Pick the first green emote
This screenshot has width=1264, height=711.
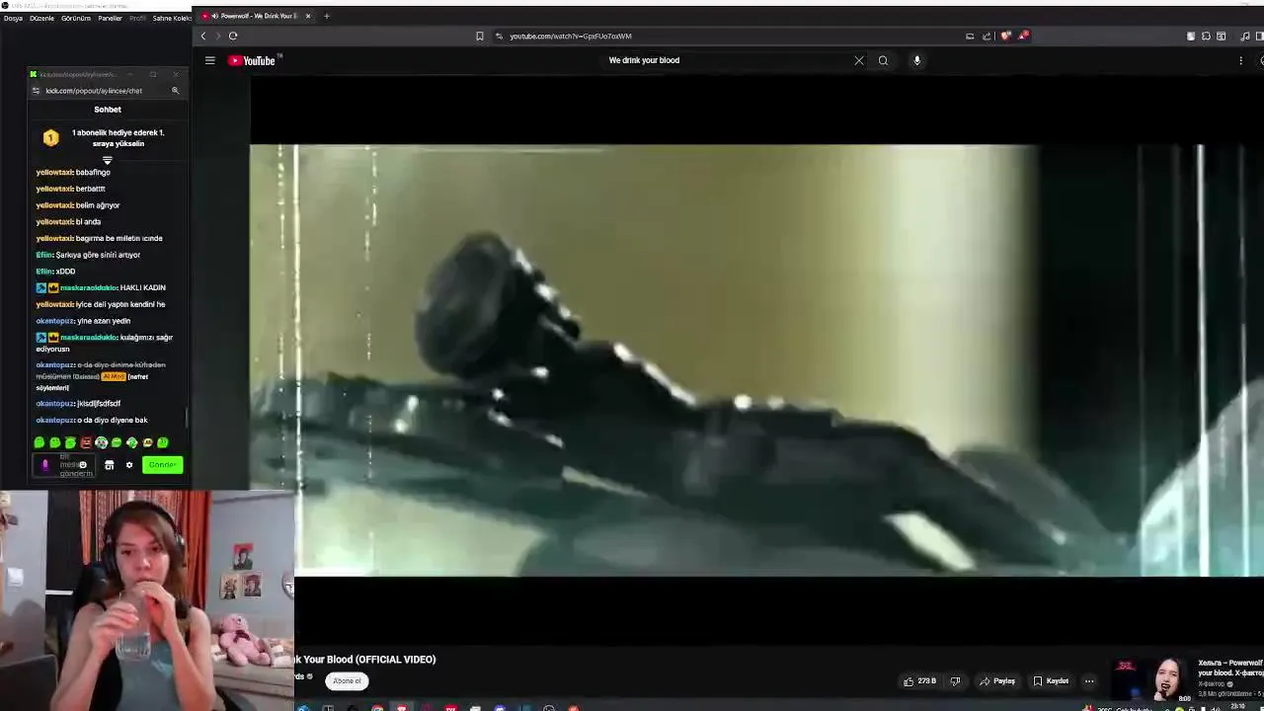click(39, 443)
